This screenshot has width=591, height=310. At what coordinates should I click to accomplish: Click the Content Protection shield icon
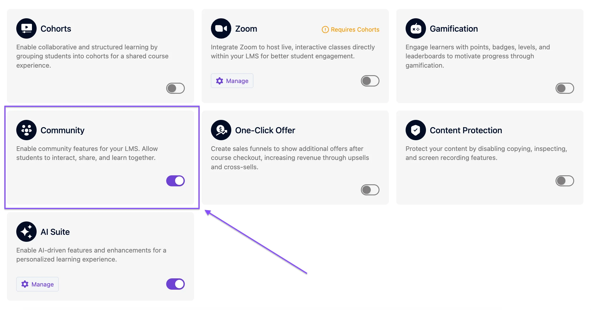click(416, 130)
